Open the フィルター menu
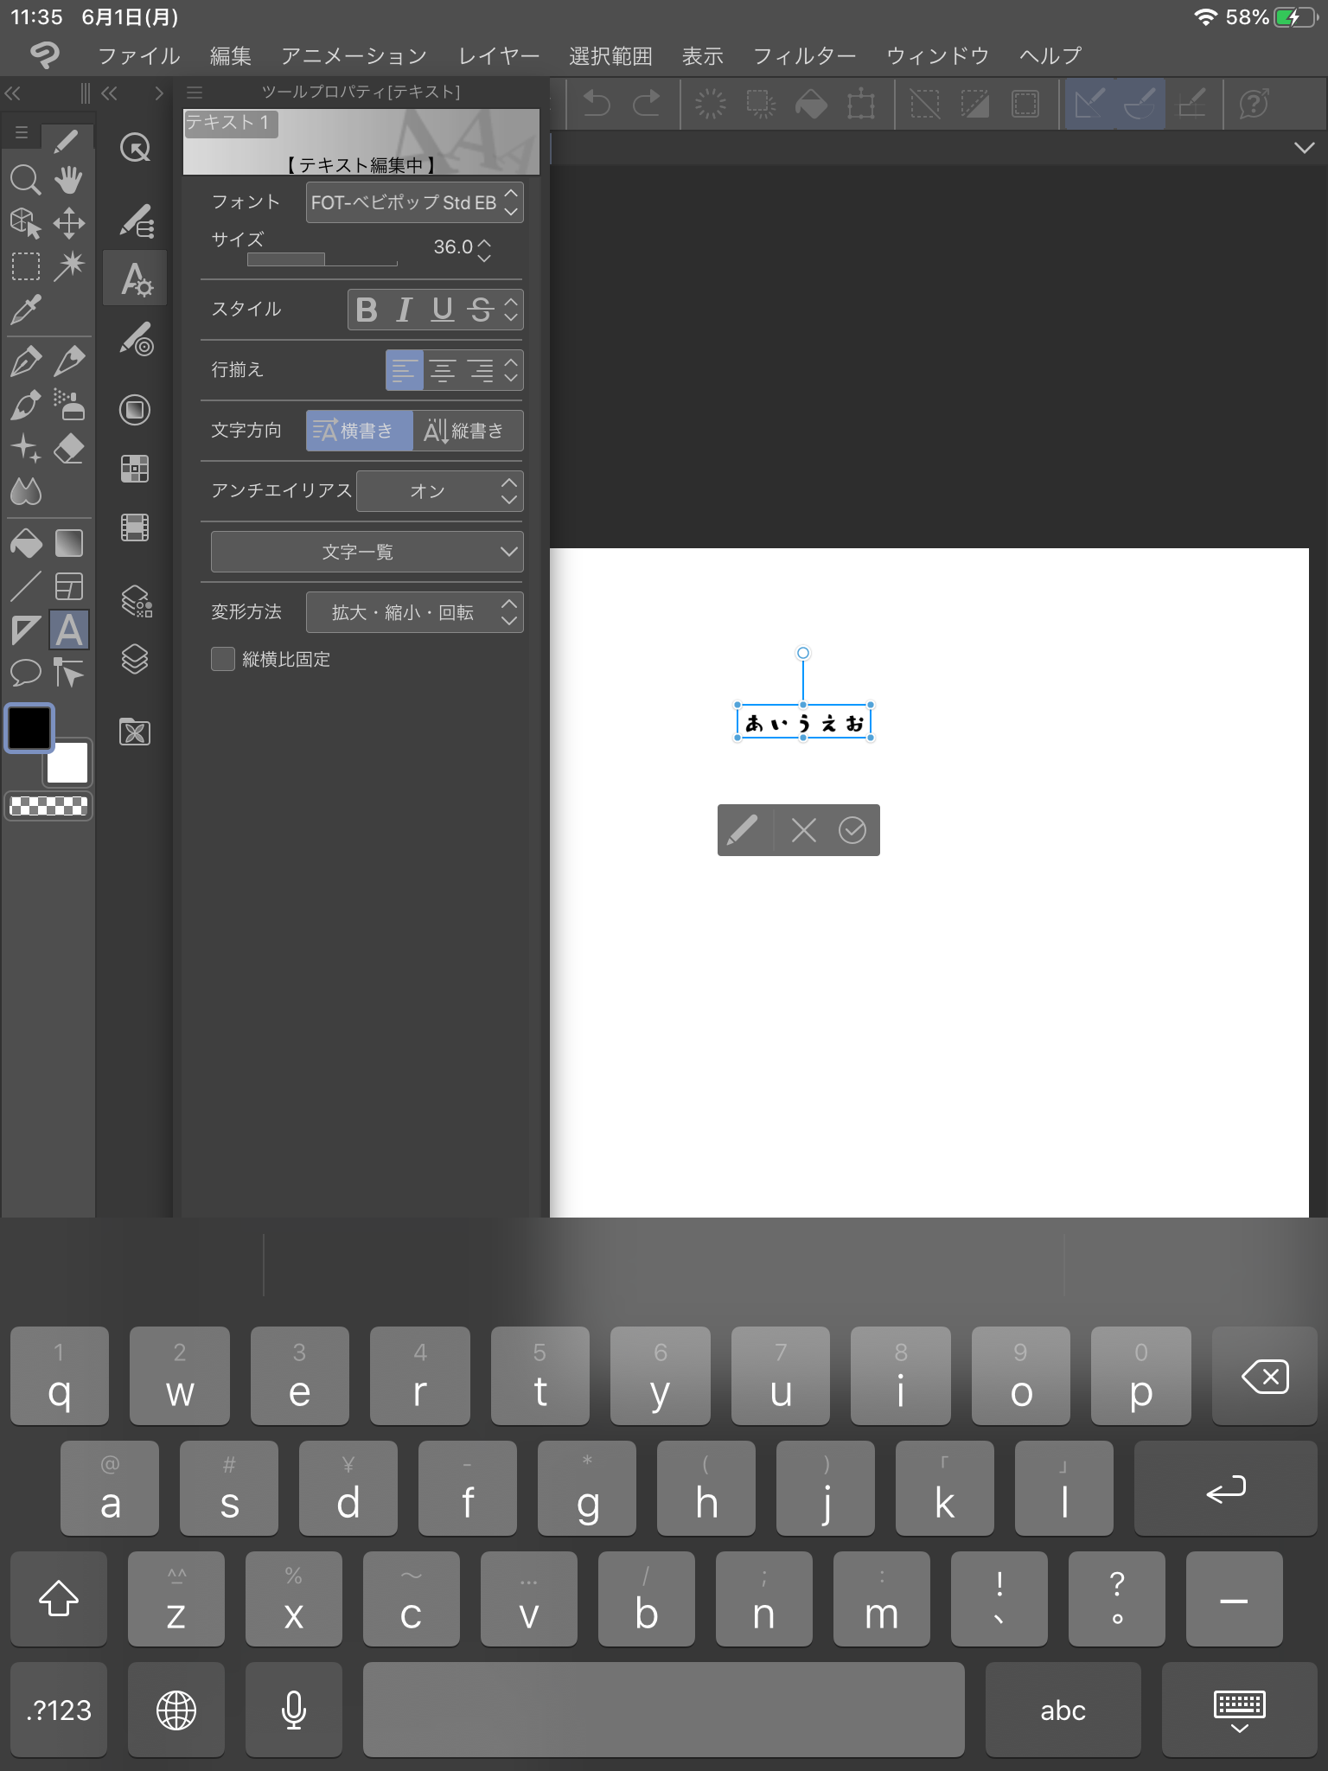The height and width of the screenshot is (1771, 1328). coord(804,56)
